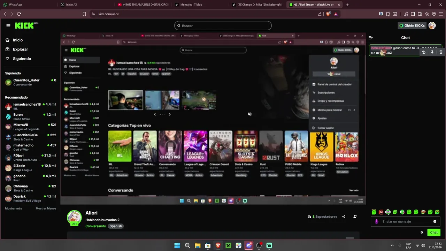Click the Obtén KICKs button

pos(412,25)
